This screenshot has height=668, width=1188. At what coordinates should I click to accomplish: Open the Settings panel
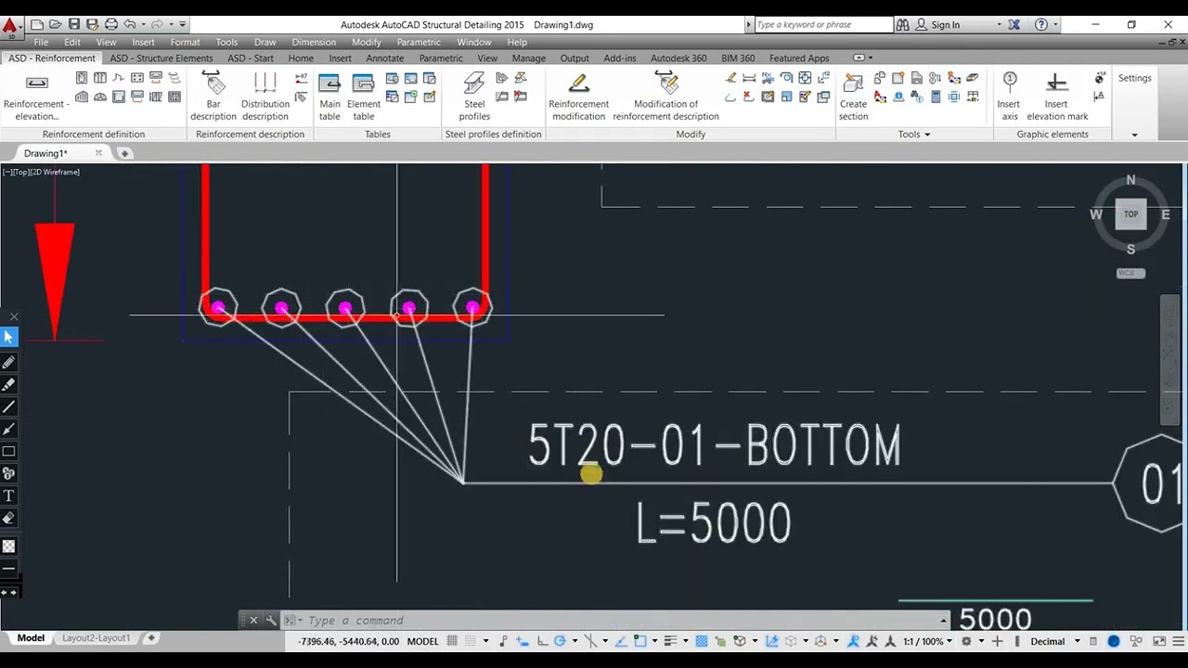tap(1134, 78)
